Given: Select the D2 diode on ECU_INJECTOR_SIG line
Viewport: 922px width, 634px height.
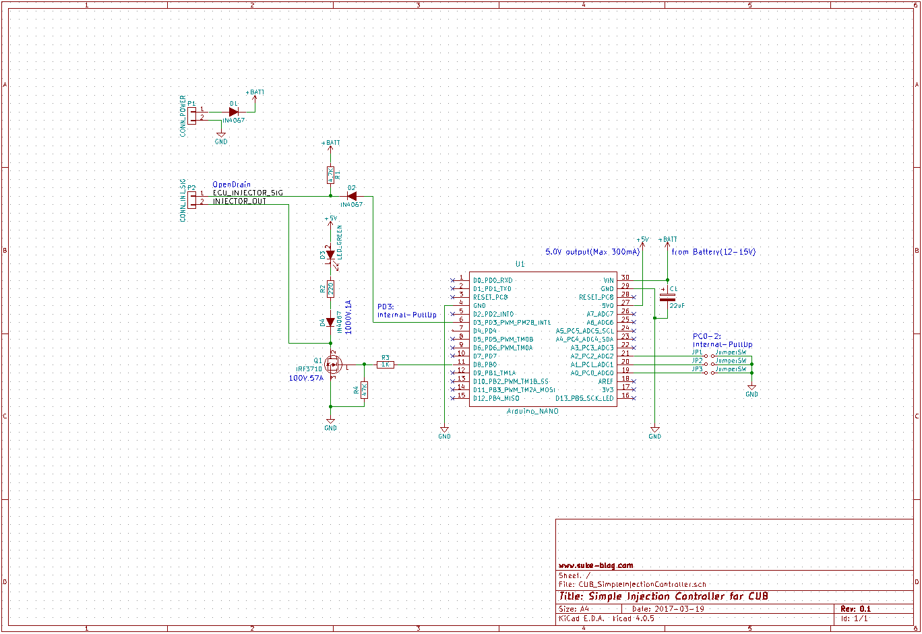Looking at the screenshot, I should coord(351,196).
